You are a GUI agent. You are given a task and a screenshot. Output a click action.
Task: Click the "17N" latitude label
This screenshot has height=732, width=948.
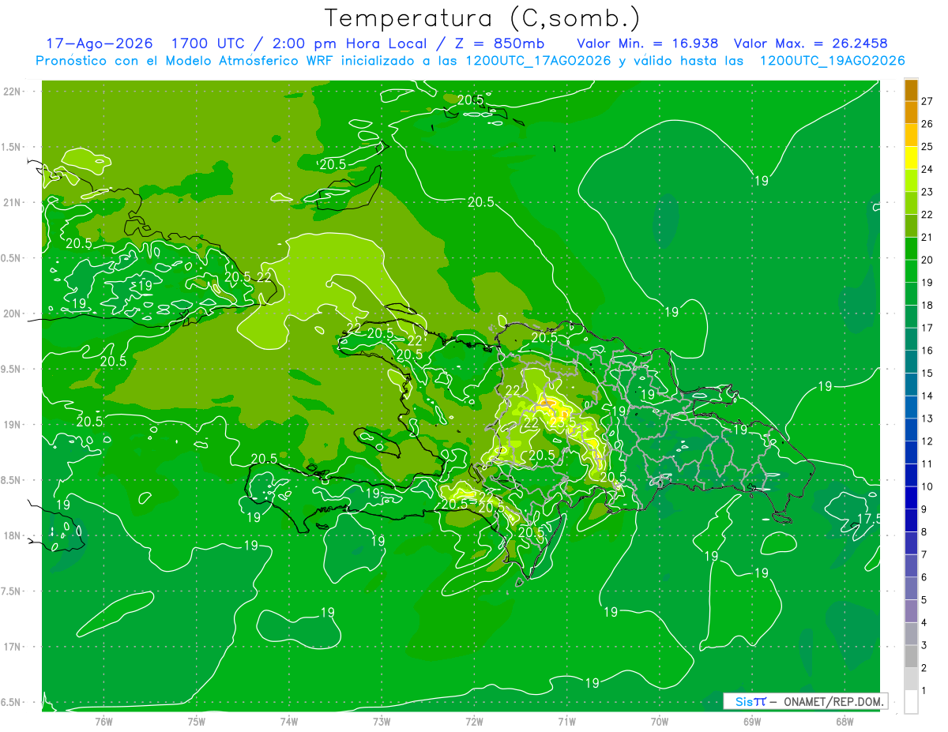click(x=12, y=647)
